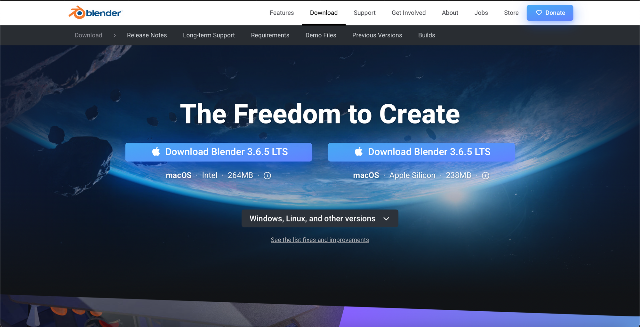Click the heart icon in Donate button
The width and height of the screenshot is (640, 327).
pos(539,13)
